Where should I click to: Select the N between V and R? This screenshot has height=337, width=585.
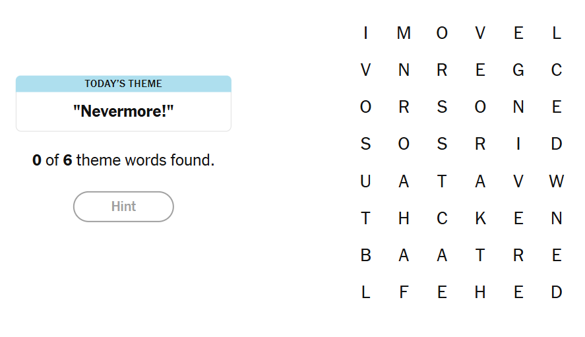tap(404, 70)
